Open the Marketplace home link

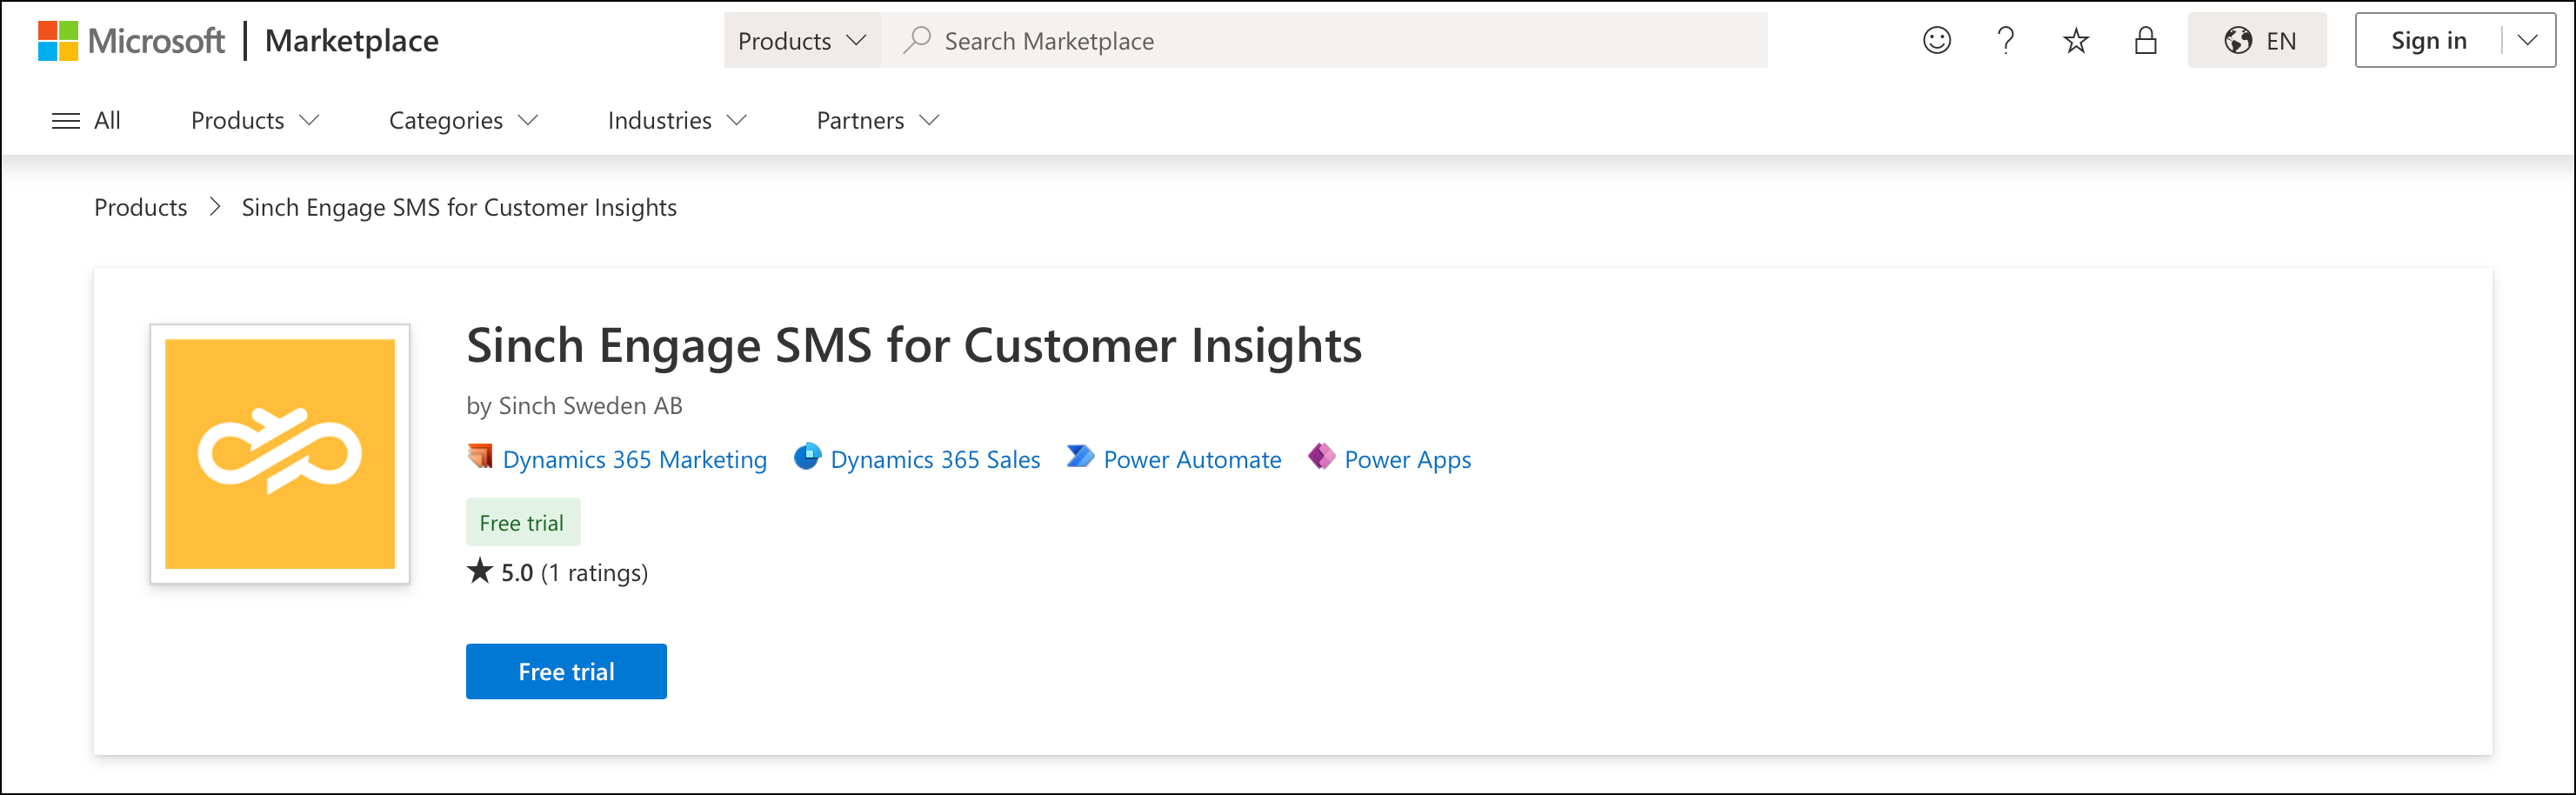pyautogui.click(x=352, y=41)
